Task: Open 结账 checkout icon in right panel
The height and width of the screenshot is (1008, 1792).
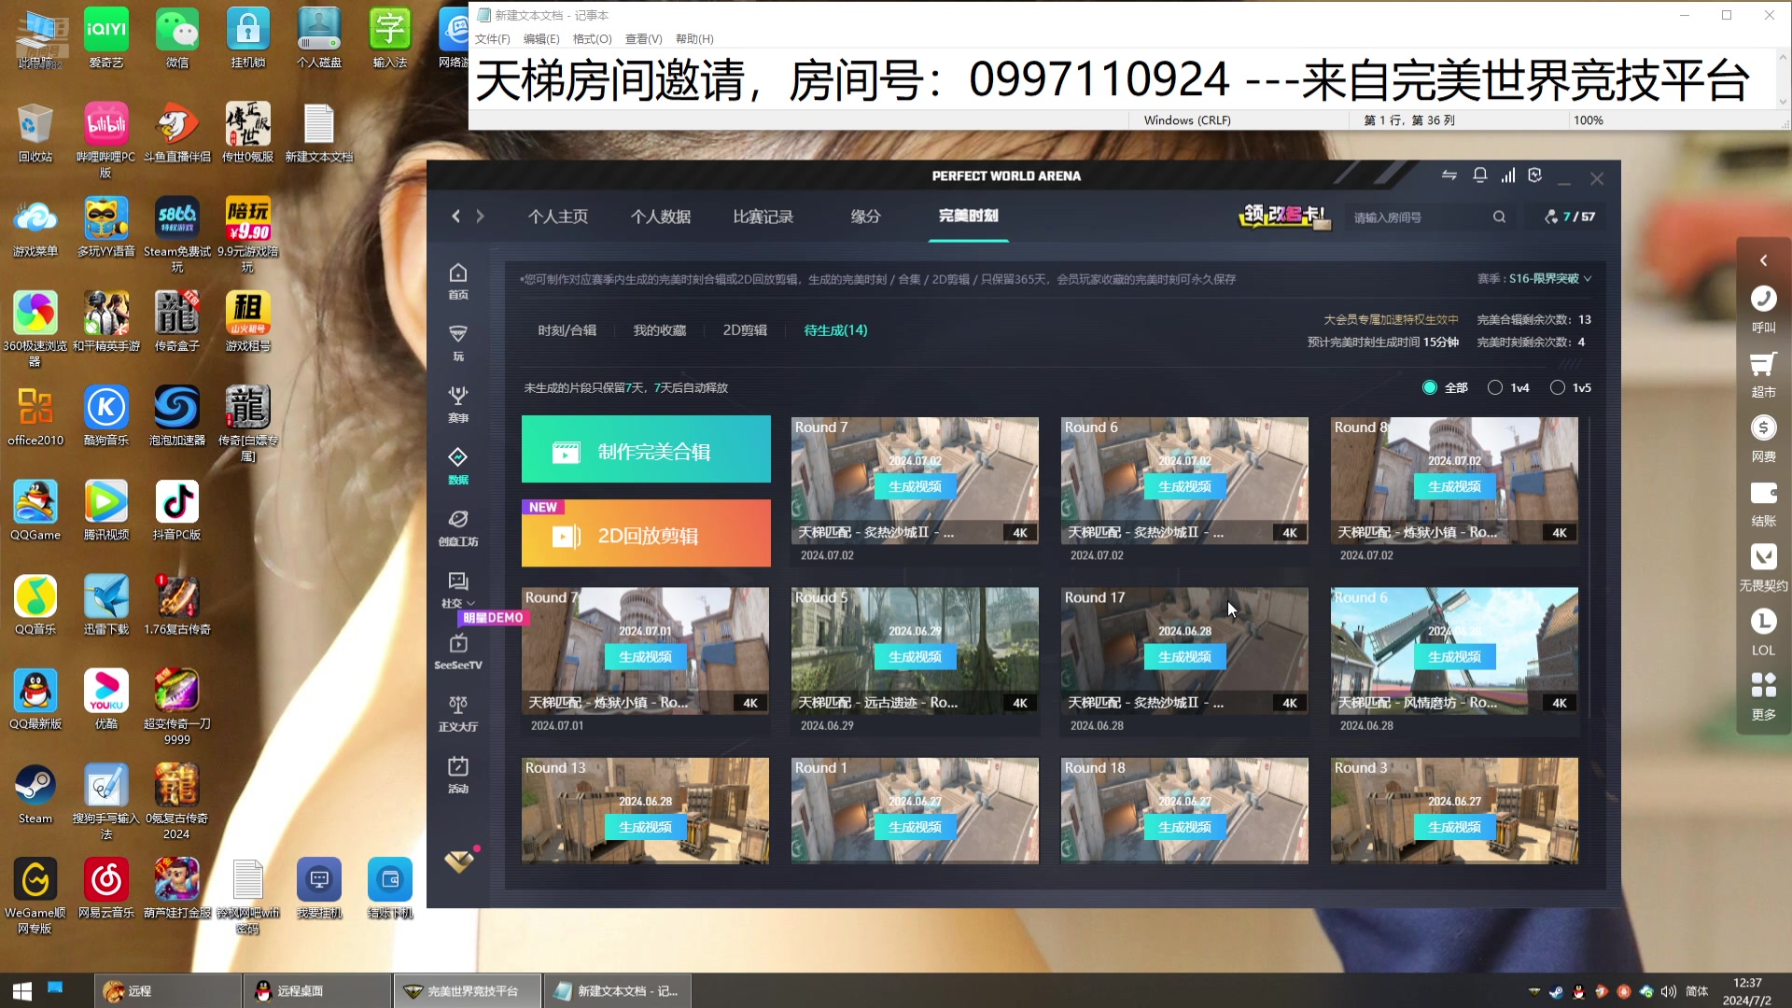Action: click(x=1763, y=502)
